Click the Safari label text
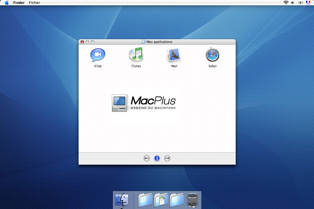This screenshot has width=314, height=209. pos(212,66)
